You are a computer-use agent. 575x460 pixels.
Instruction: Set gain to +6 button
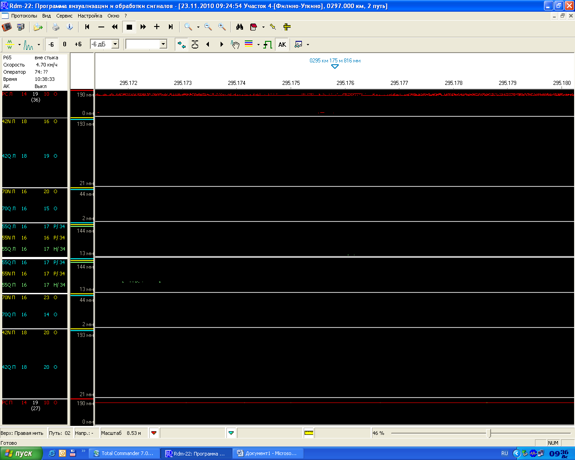point(78,44)
